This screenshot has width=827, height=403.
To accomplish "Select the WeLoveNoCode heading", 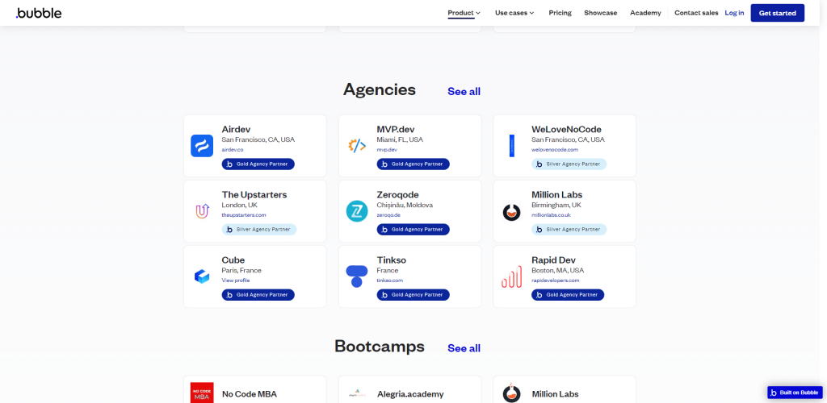I will pos(566,130).
